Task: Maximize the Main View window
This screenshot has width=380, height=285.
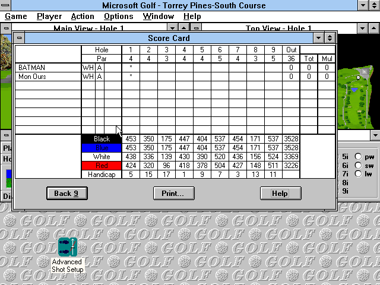Action: [x=183, y=28]
